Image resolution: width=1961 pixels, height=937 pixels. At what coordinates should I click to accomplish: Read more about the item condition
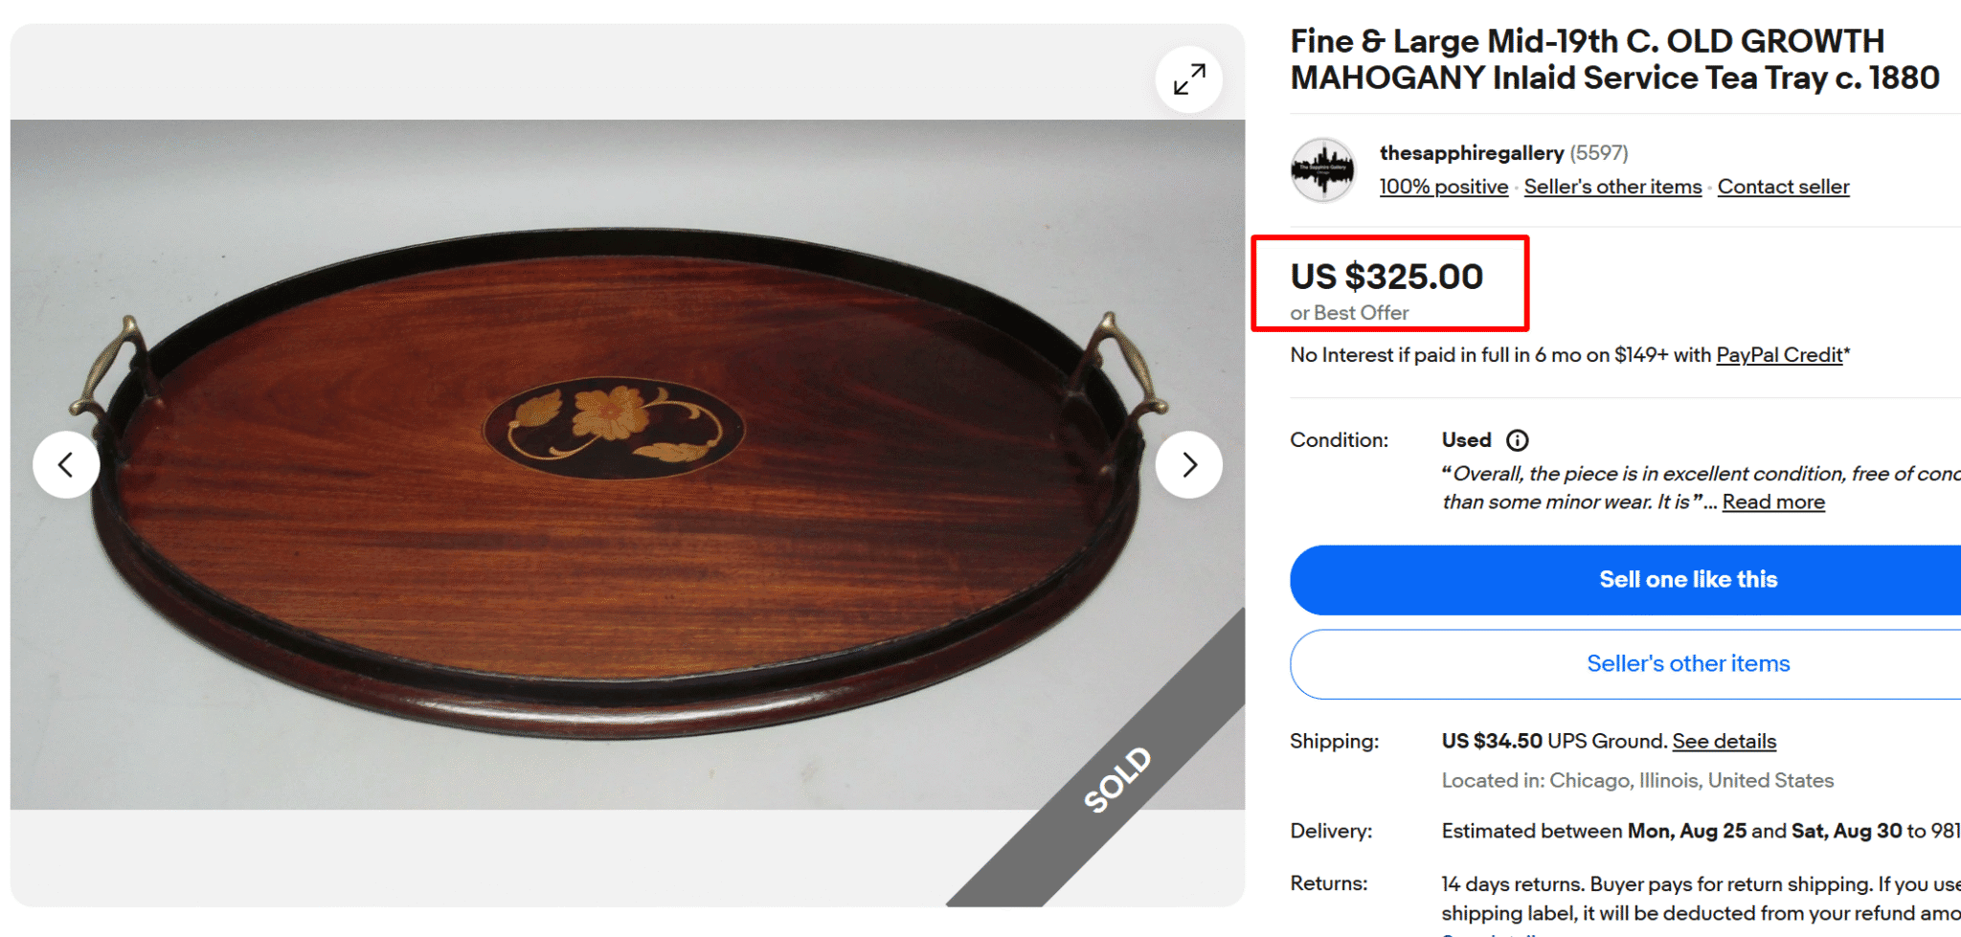click(x=1772, y=501)
